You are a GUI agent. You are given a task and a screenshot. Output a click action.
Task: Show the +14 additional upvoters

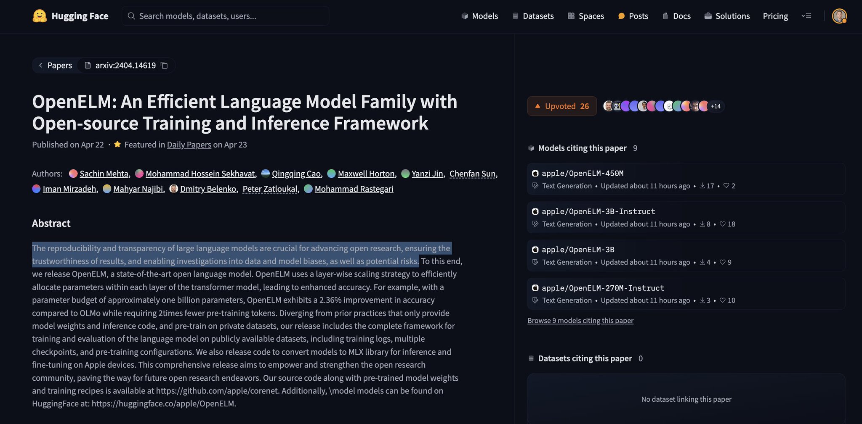pyautogui.click(x=716, y=106)
